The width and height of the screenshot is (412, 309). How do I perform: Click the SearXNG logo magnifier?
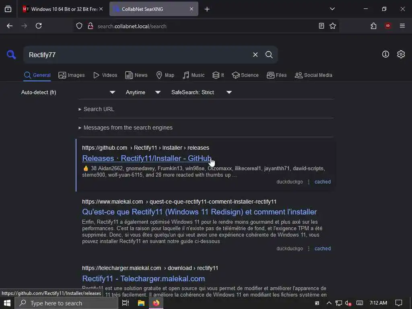(x=11, y=55)
